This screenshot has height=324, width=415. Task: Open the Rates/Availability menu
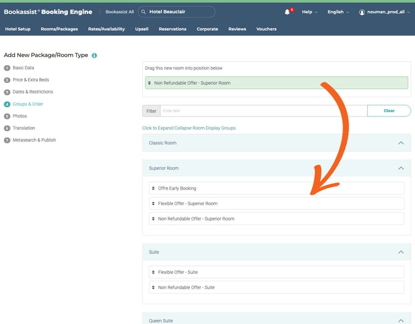pyautogui.click(x=106, y=29)
